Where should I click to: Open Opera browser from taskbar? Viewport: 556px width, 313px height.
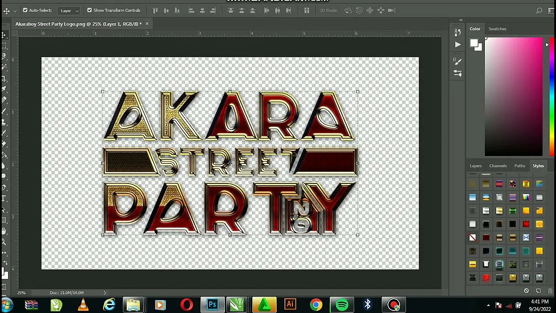[187, 305]
